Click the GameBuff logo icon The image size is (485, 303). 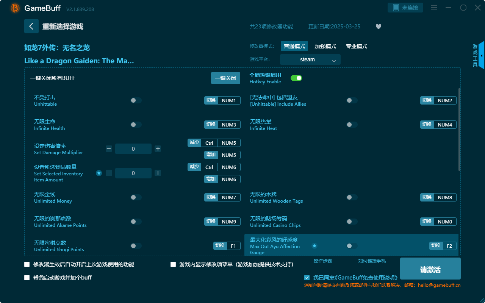point(15,8)
